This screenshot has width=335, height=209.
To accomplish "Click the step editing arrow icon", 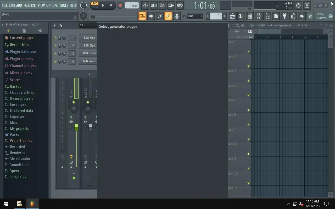I will click(x=151, y=16).
